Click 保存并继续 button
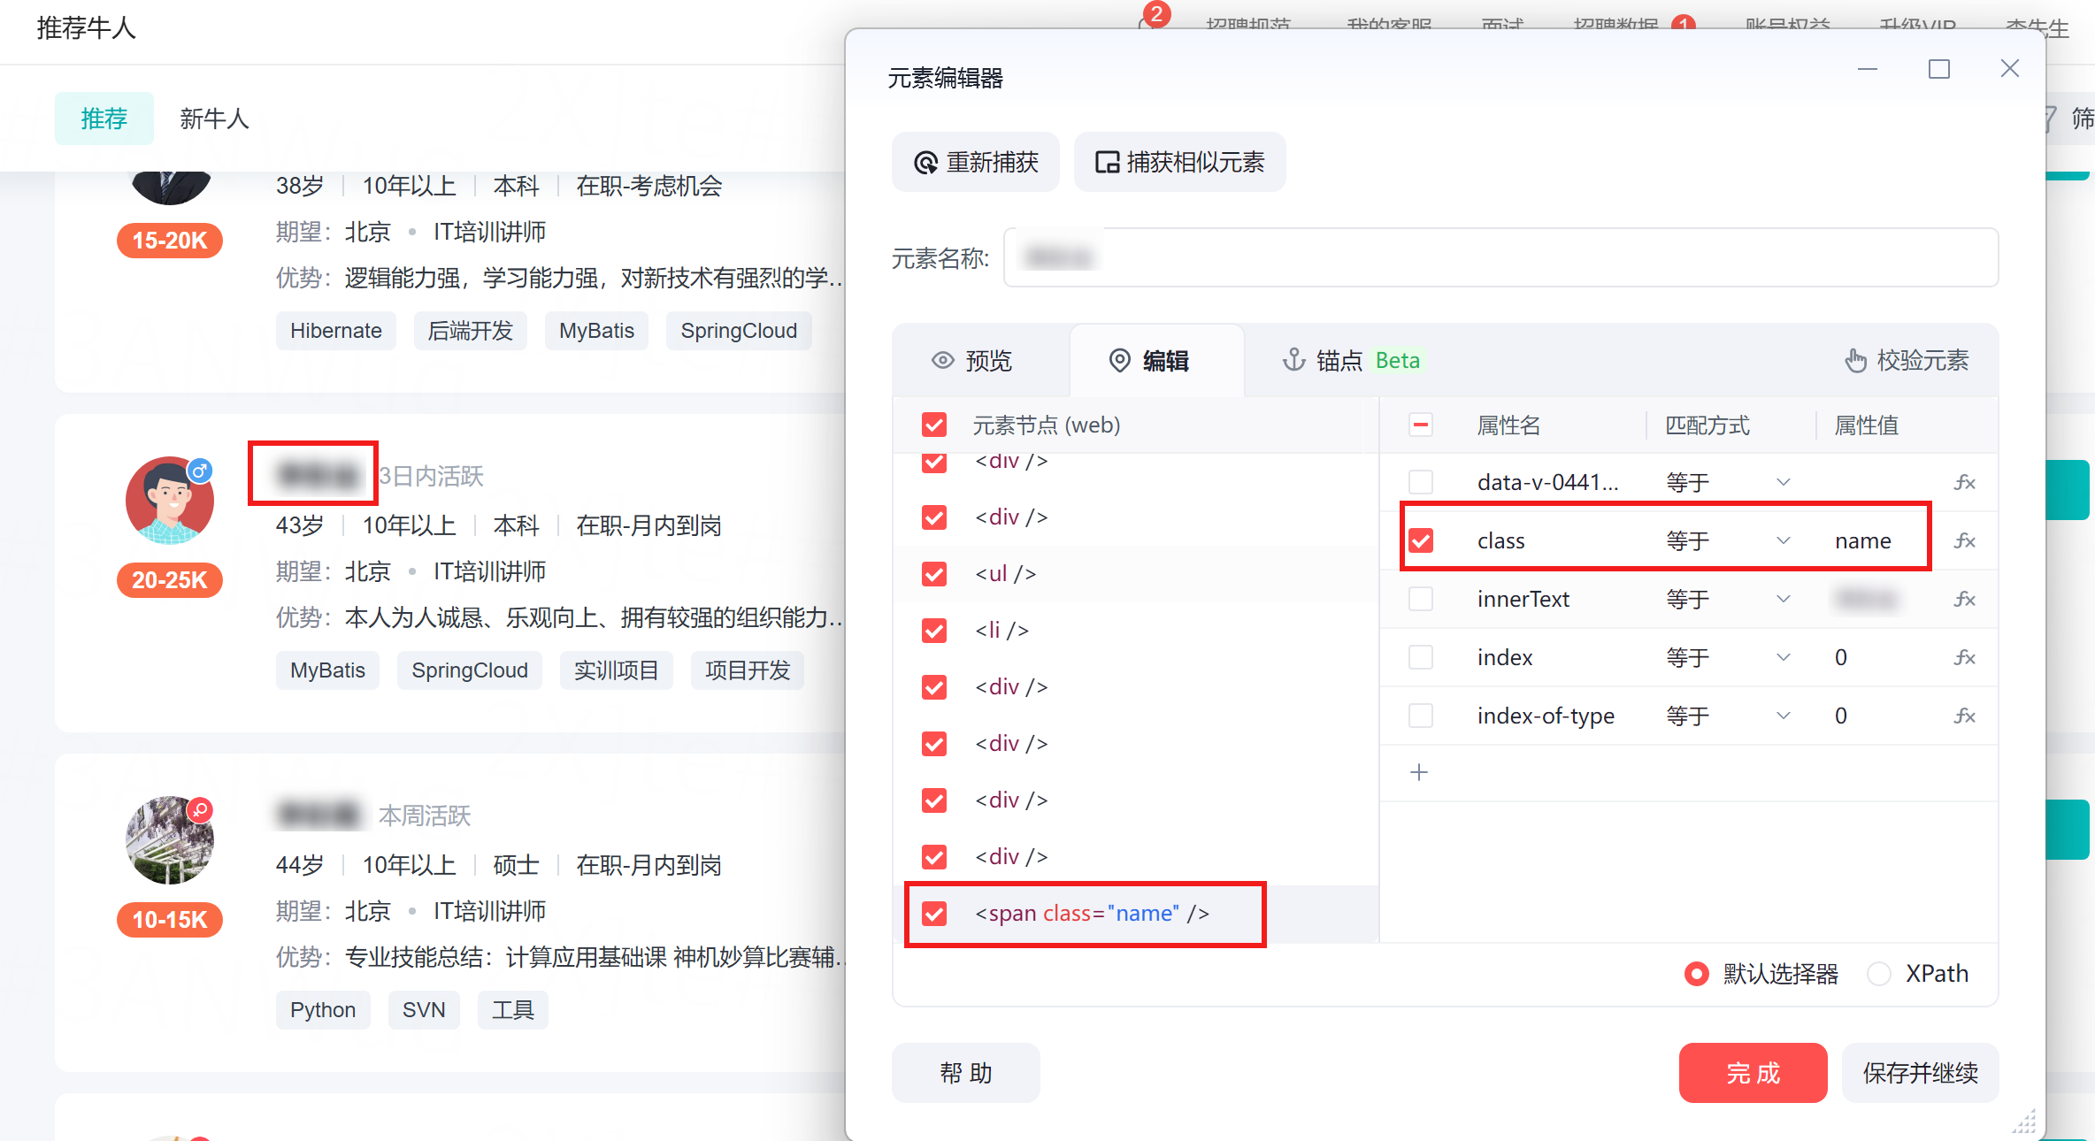This screenshot has height=1141, width=2095. click(x=1920, y=1073)
